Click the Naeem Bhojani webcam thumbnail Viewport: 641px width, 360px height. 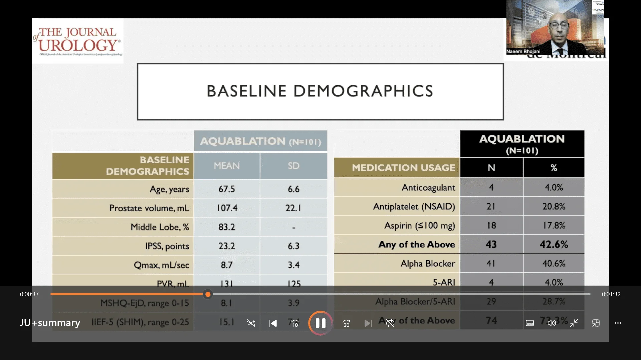555,28
